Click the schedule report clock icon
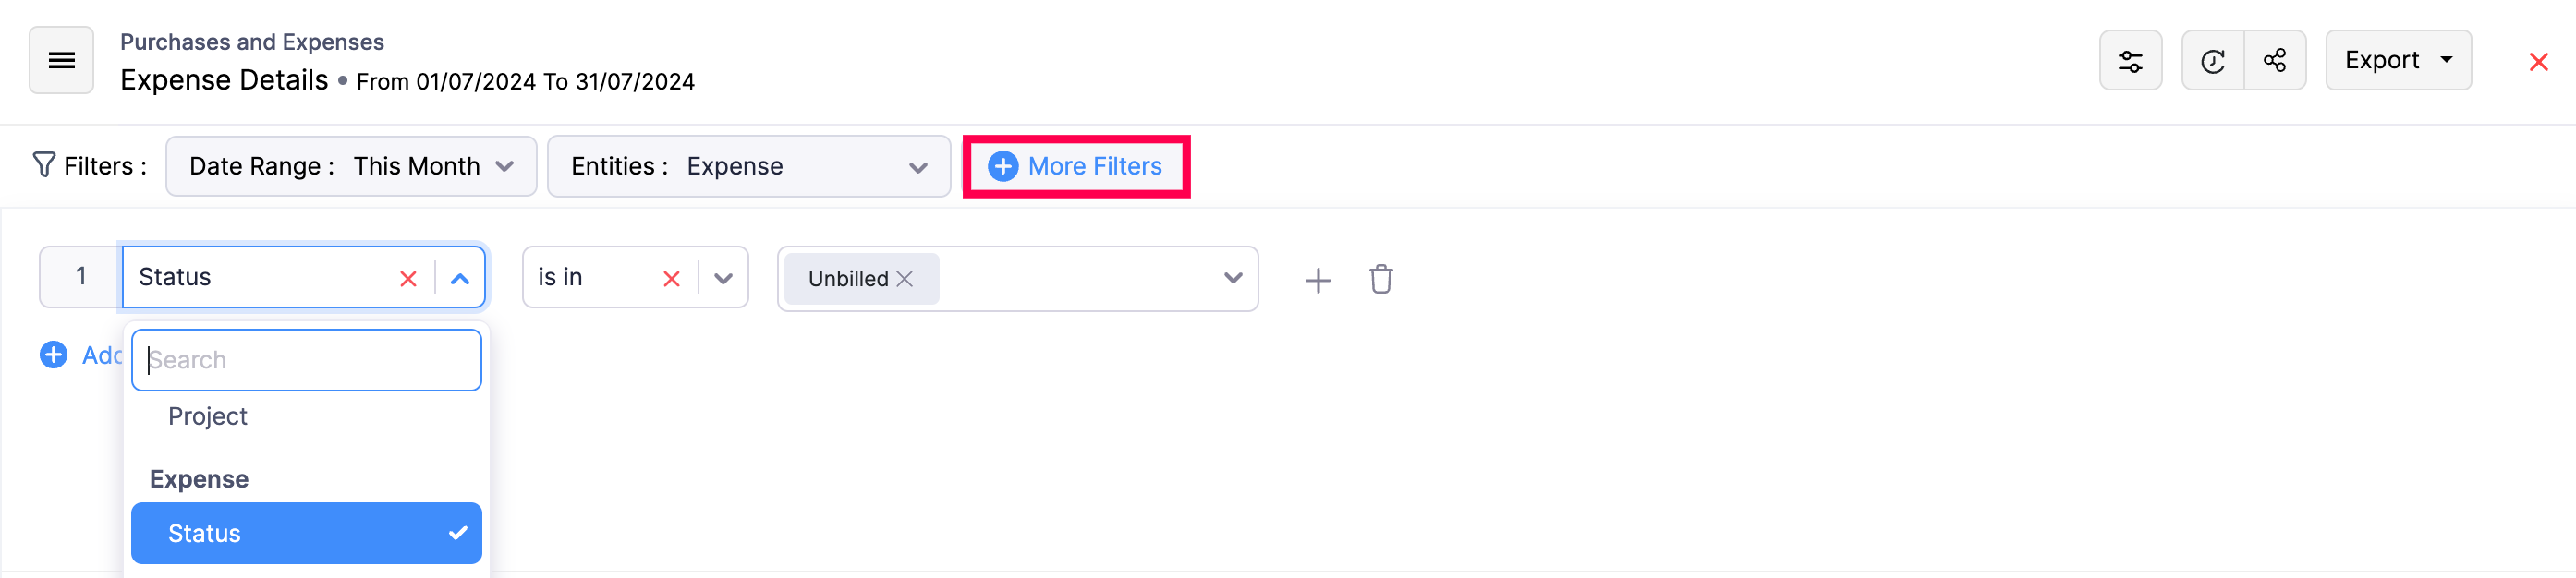This screenshot has width=2576, height=578. (2212, 61)
